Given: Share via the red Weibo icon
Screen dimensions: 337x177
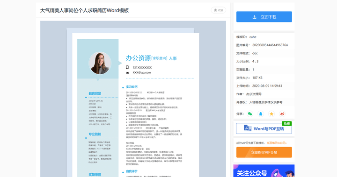Looking at the screenshot, I should click(x=282, y=113).
